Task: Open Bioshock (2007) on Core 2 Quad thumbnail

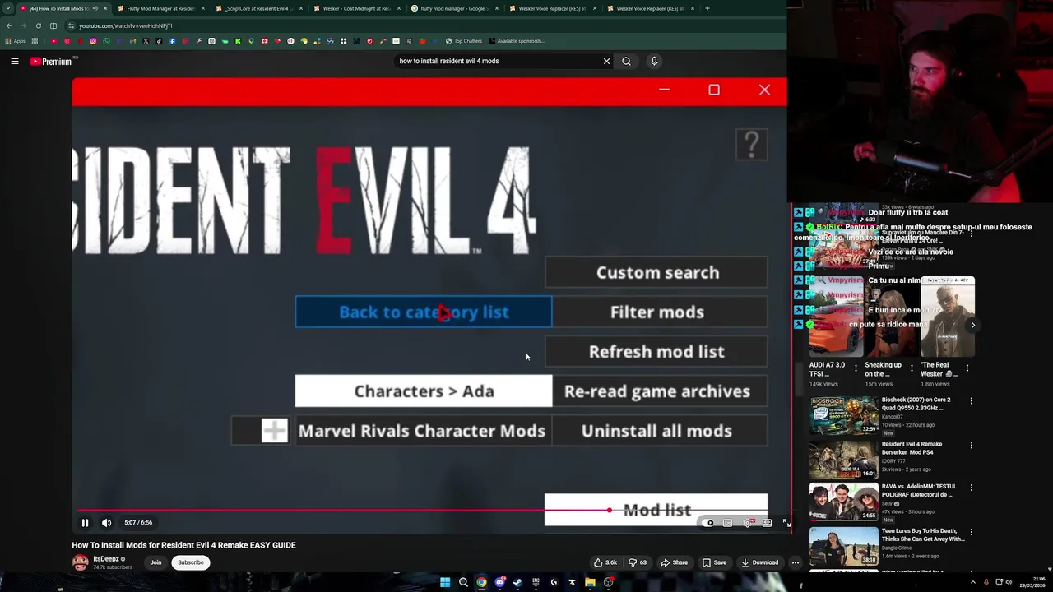Action: pos(843,415)
